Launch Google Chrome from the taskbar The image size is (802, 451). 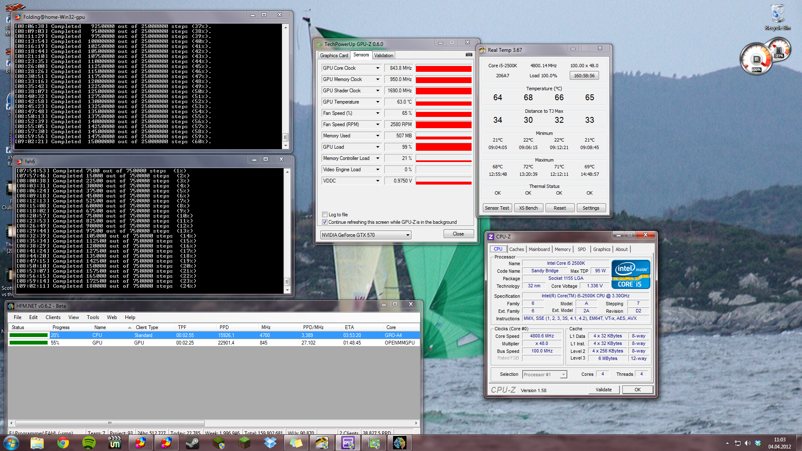point(63,443)
